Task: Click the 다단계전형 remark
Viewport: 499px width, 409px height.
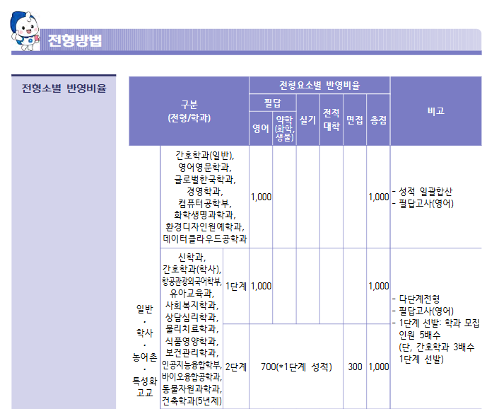Action: click(419, 299)
